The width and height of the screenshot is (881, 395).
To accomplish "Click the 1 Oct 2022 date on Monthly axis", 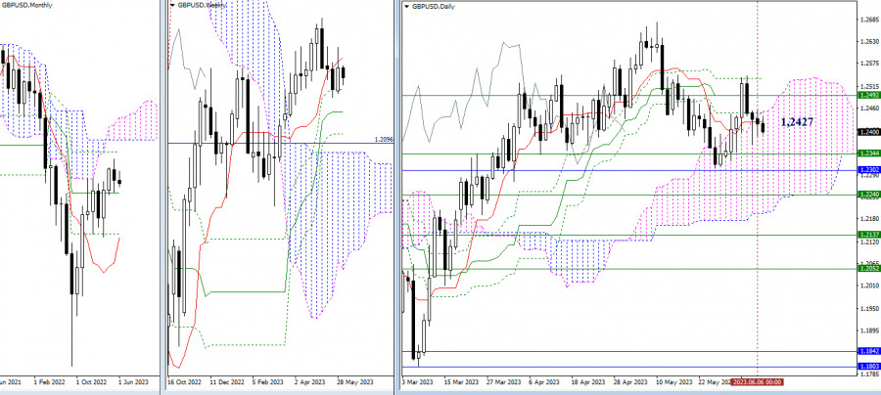I will tap(93, 382).
